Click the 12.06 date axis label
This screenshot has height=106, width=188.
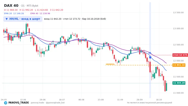[23, 100]
